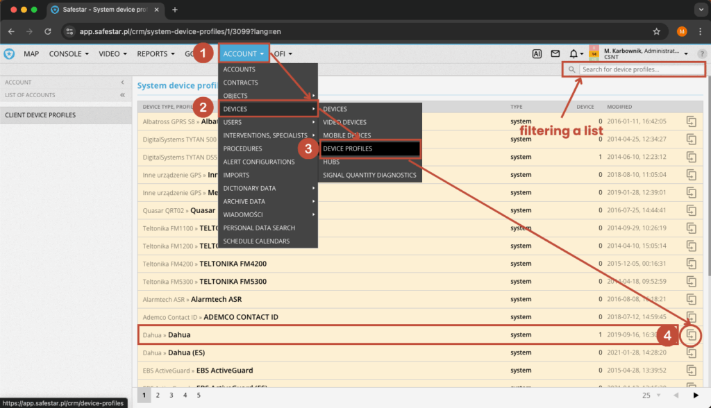Go to page 5 of the list
Screen dimensions: 711x408
click(199, 396)
